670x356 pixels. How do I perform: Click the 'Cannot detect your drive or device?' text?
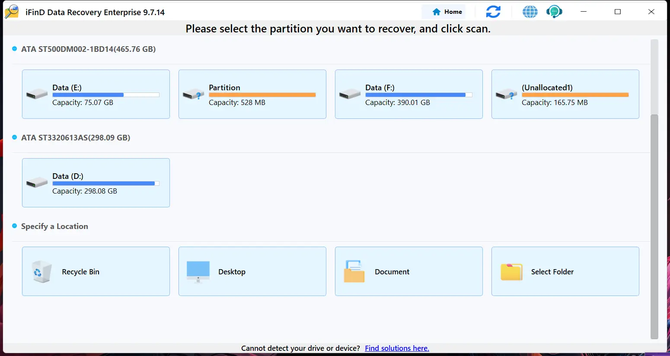coord(300,348)
